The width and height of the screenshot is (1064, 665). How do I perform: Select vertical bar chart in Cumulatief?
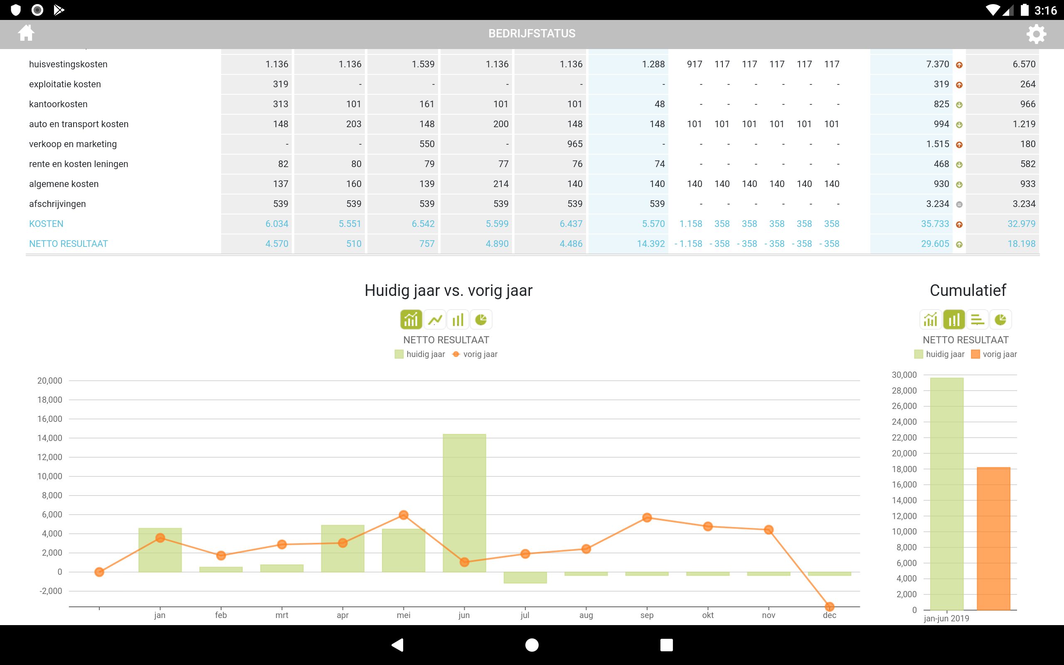click(x=953, y=320)
